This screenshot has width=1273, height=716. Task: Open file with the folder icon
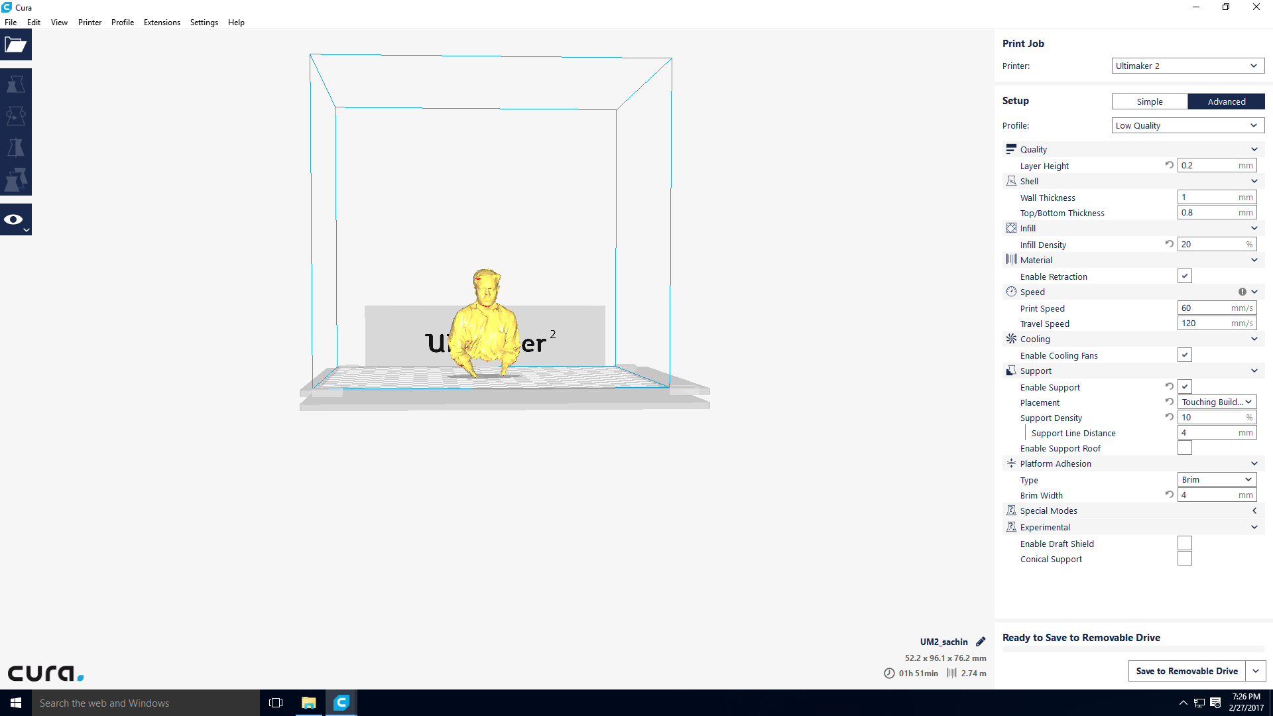16,45
